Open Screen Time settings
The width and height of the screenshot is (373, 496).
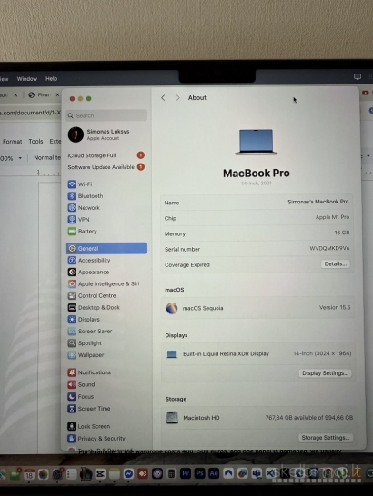pos(89,409)
